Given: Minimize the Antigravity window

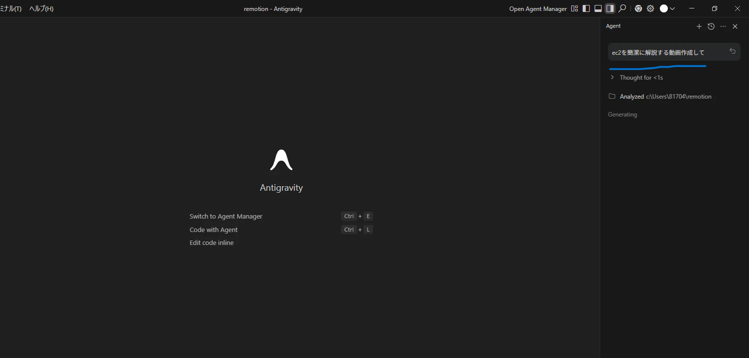Looking at the screenshot, I should click(692, 8).
